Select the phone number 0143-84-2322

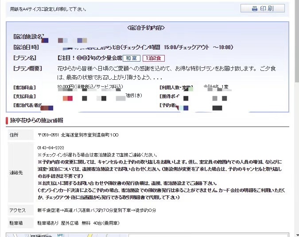click(x=51, y=148)
